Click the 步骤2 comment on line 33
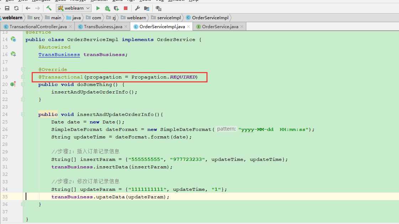The width and height of the screenshot is (399, 224). (85, 182)
